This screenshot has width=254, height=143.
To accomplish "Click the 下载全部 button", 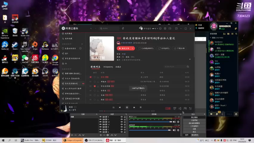I will coord(179,48).
